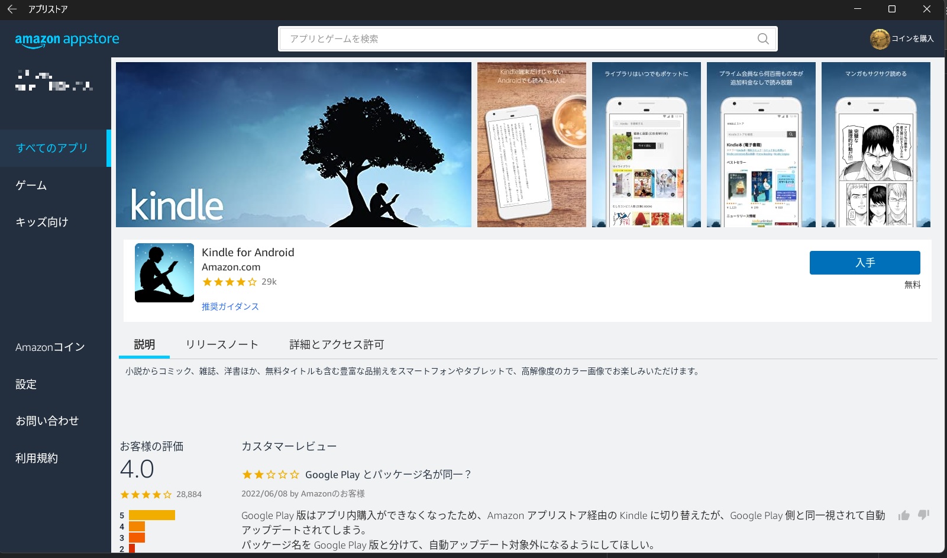Give thumbs up to the review
The height and width of the screenshot is (558, 947).
904,515
